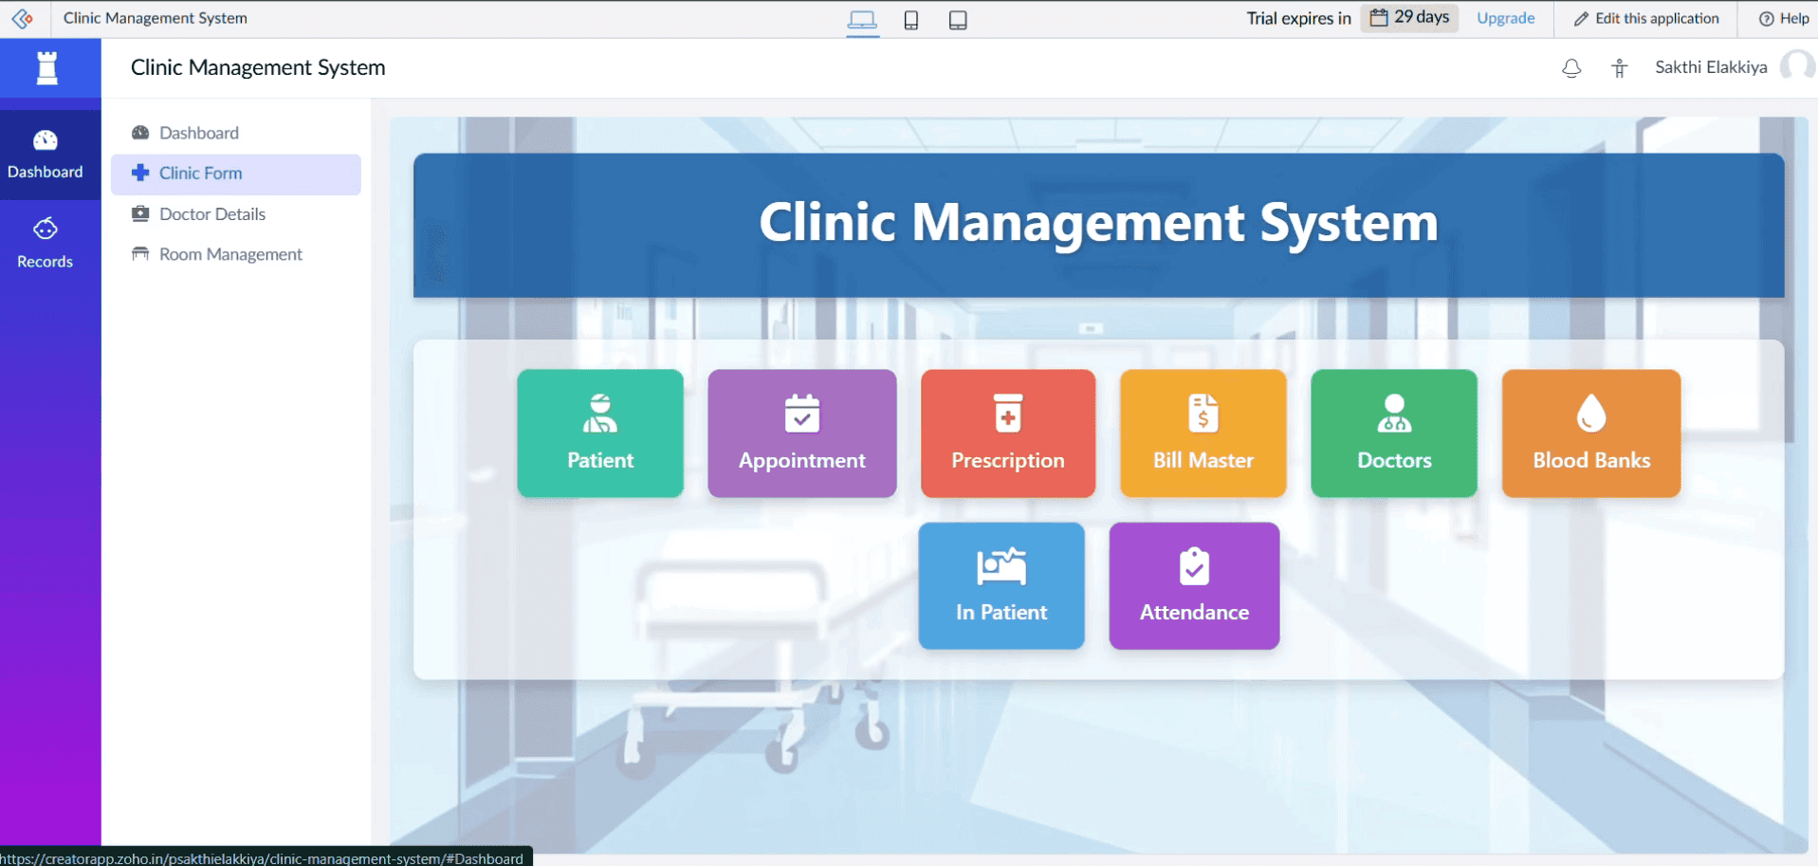1818x866 pixels.
Task: Click Edit this application
Action: (x=1646, y=18)
